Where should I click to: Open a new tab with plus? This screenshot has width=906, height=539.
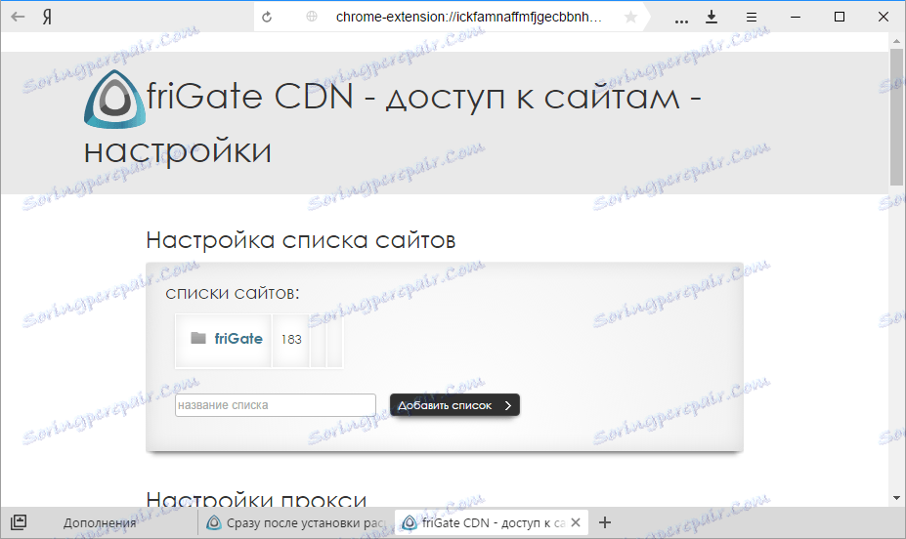pos(605,522)
